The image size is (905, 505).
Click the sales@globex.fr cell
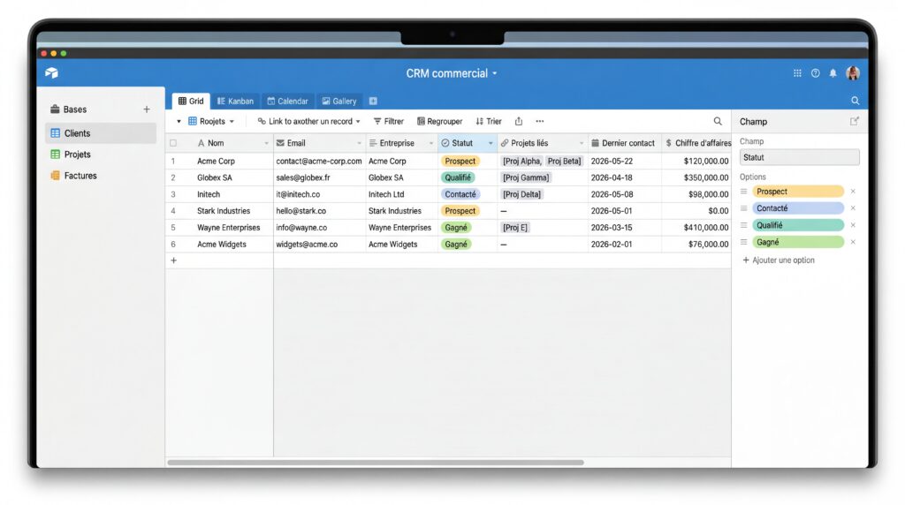[320, 177]
